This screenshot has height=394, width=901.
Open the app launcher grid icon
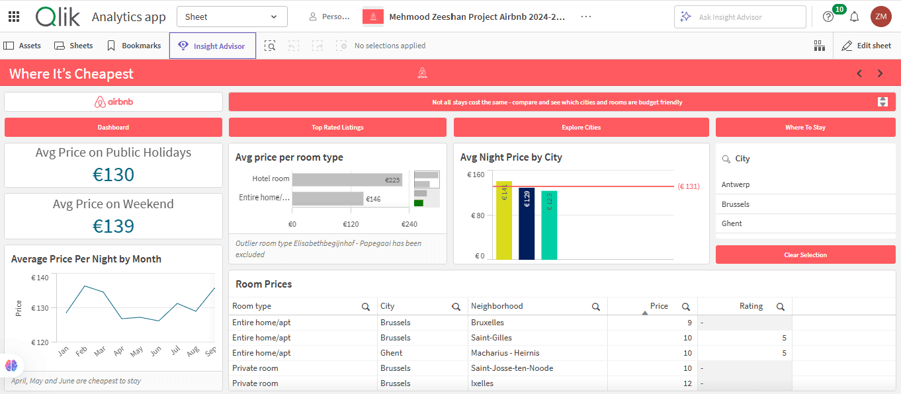(14, 17)
